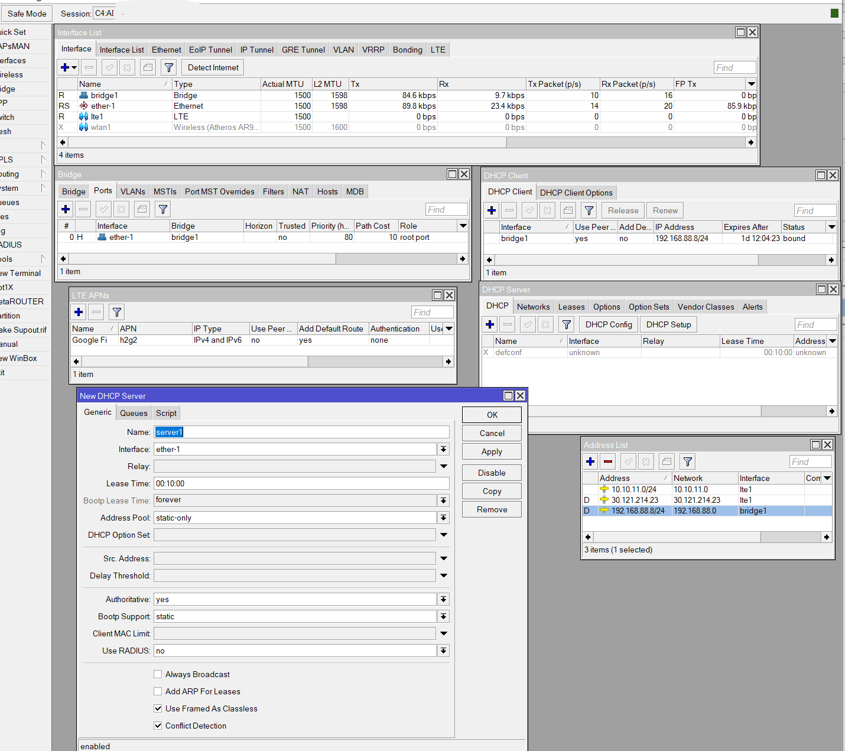Screen dimensions: 845x751
Task: Disable selected item in Interface List toolbar
Action: (x=127, y=67)
